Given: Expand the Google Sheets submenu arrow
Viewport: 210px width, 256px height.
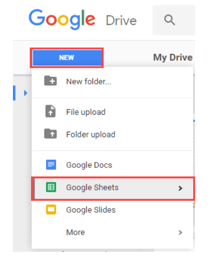Looking at the screenshot, I should [180, 188].
